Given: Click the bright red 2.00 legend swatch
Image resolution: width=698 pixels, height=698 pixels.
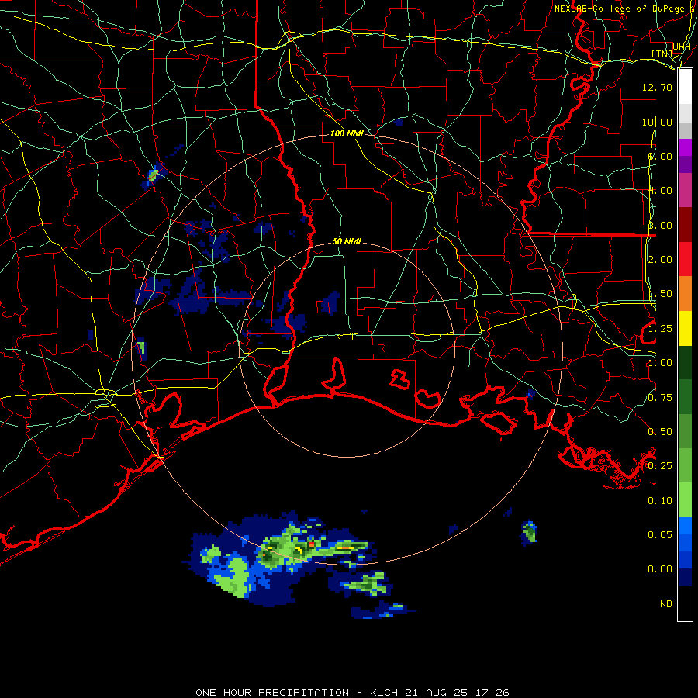Looking at the screenshot, I should (x=685, y=259).
